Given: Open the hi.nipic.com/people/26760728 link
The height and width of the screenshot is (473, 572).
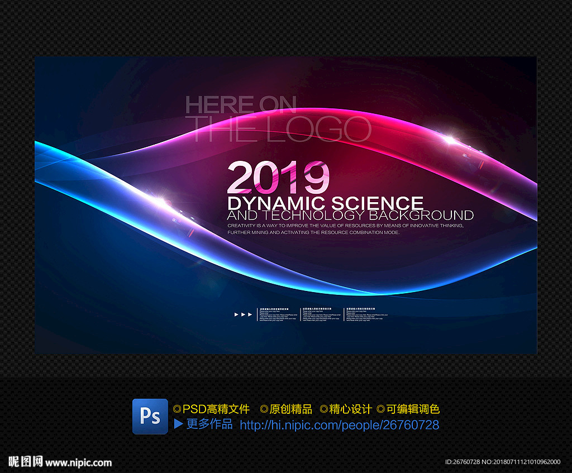Looking at the screenshot, I should pyautogui.click(x=339, y=425).
